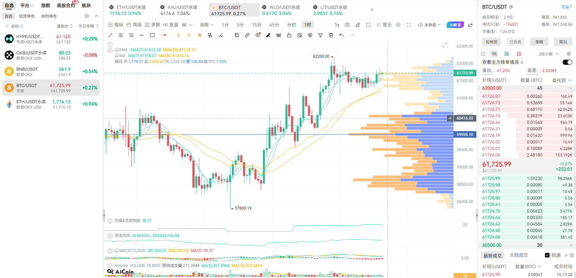
Task: Copy BTC/USDT pair name icon
Action: (511, 7)
